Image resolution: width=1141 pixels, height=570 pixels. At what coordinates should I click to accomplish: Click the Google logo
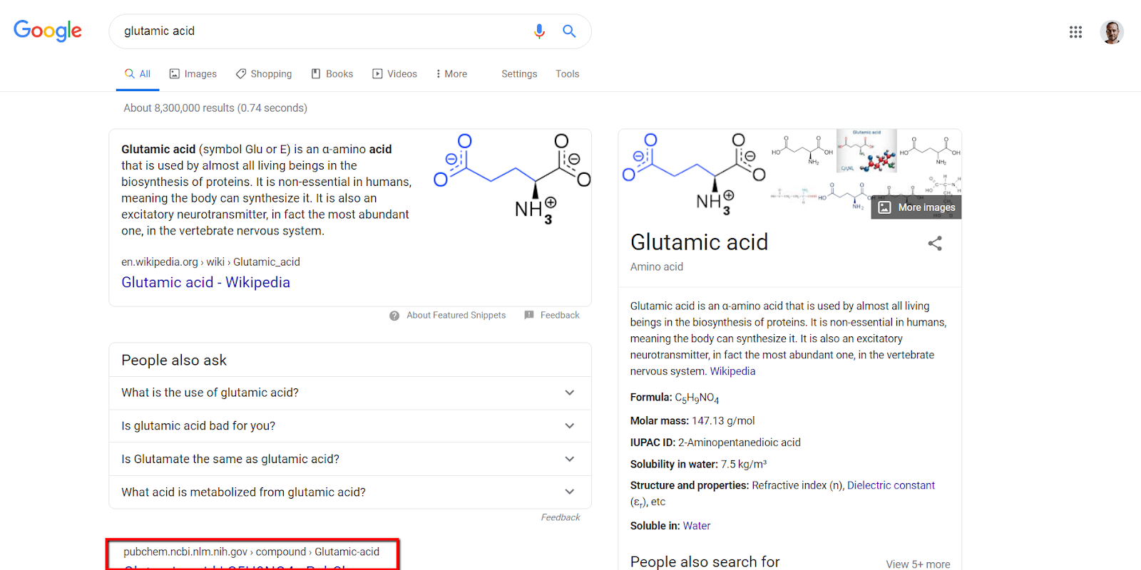tap(48, 31)
